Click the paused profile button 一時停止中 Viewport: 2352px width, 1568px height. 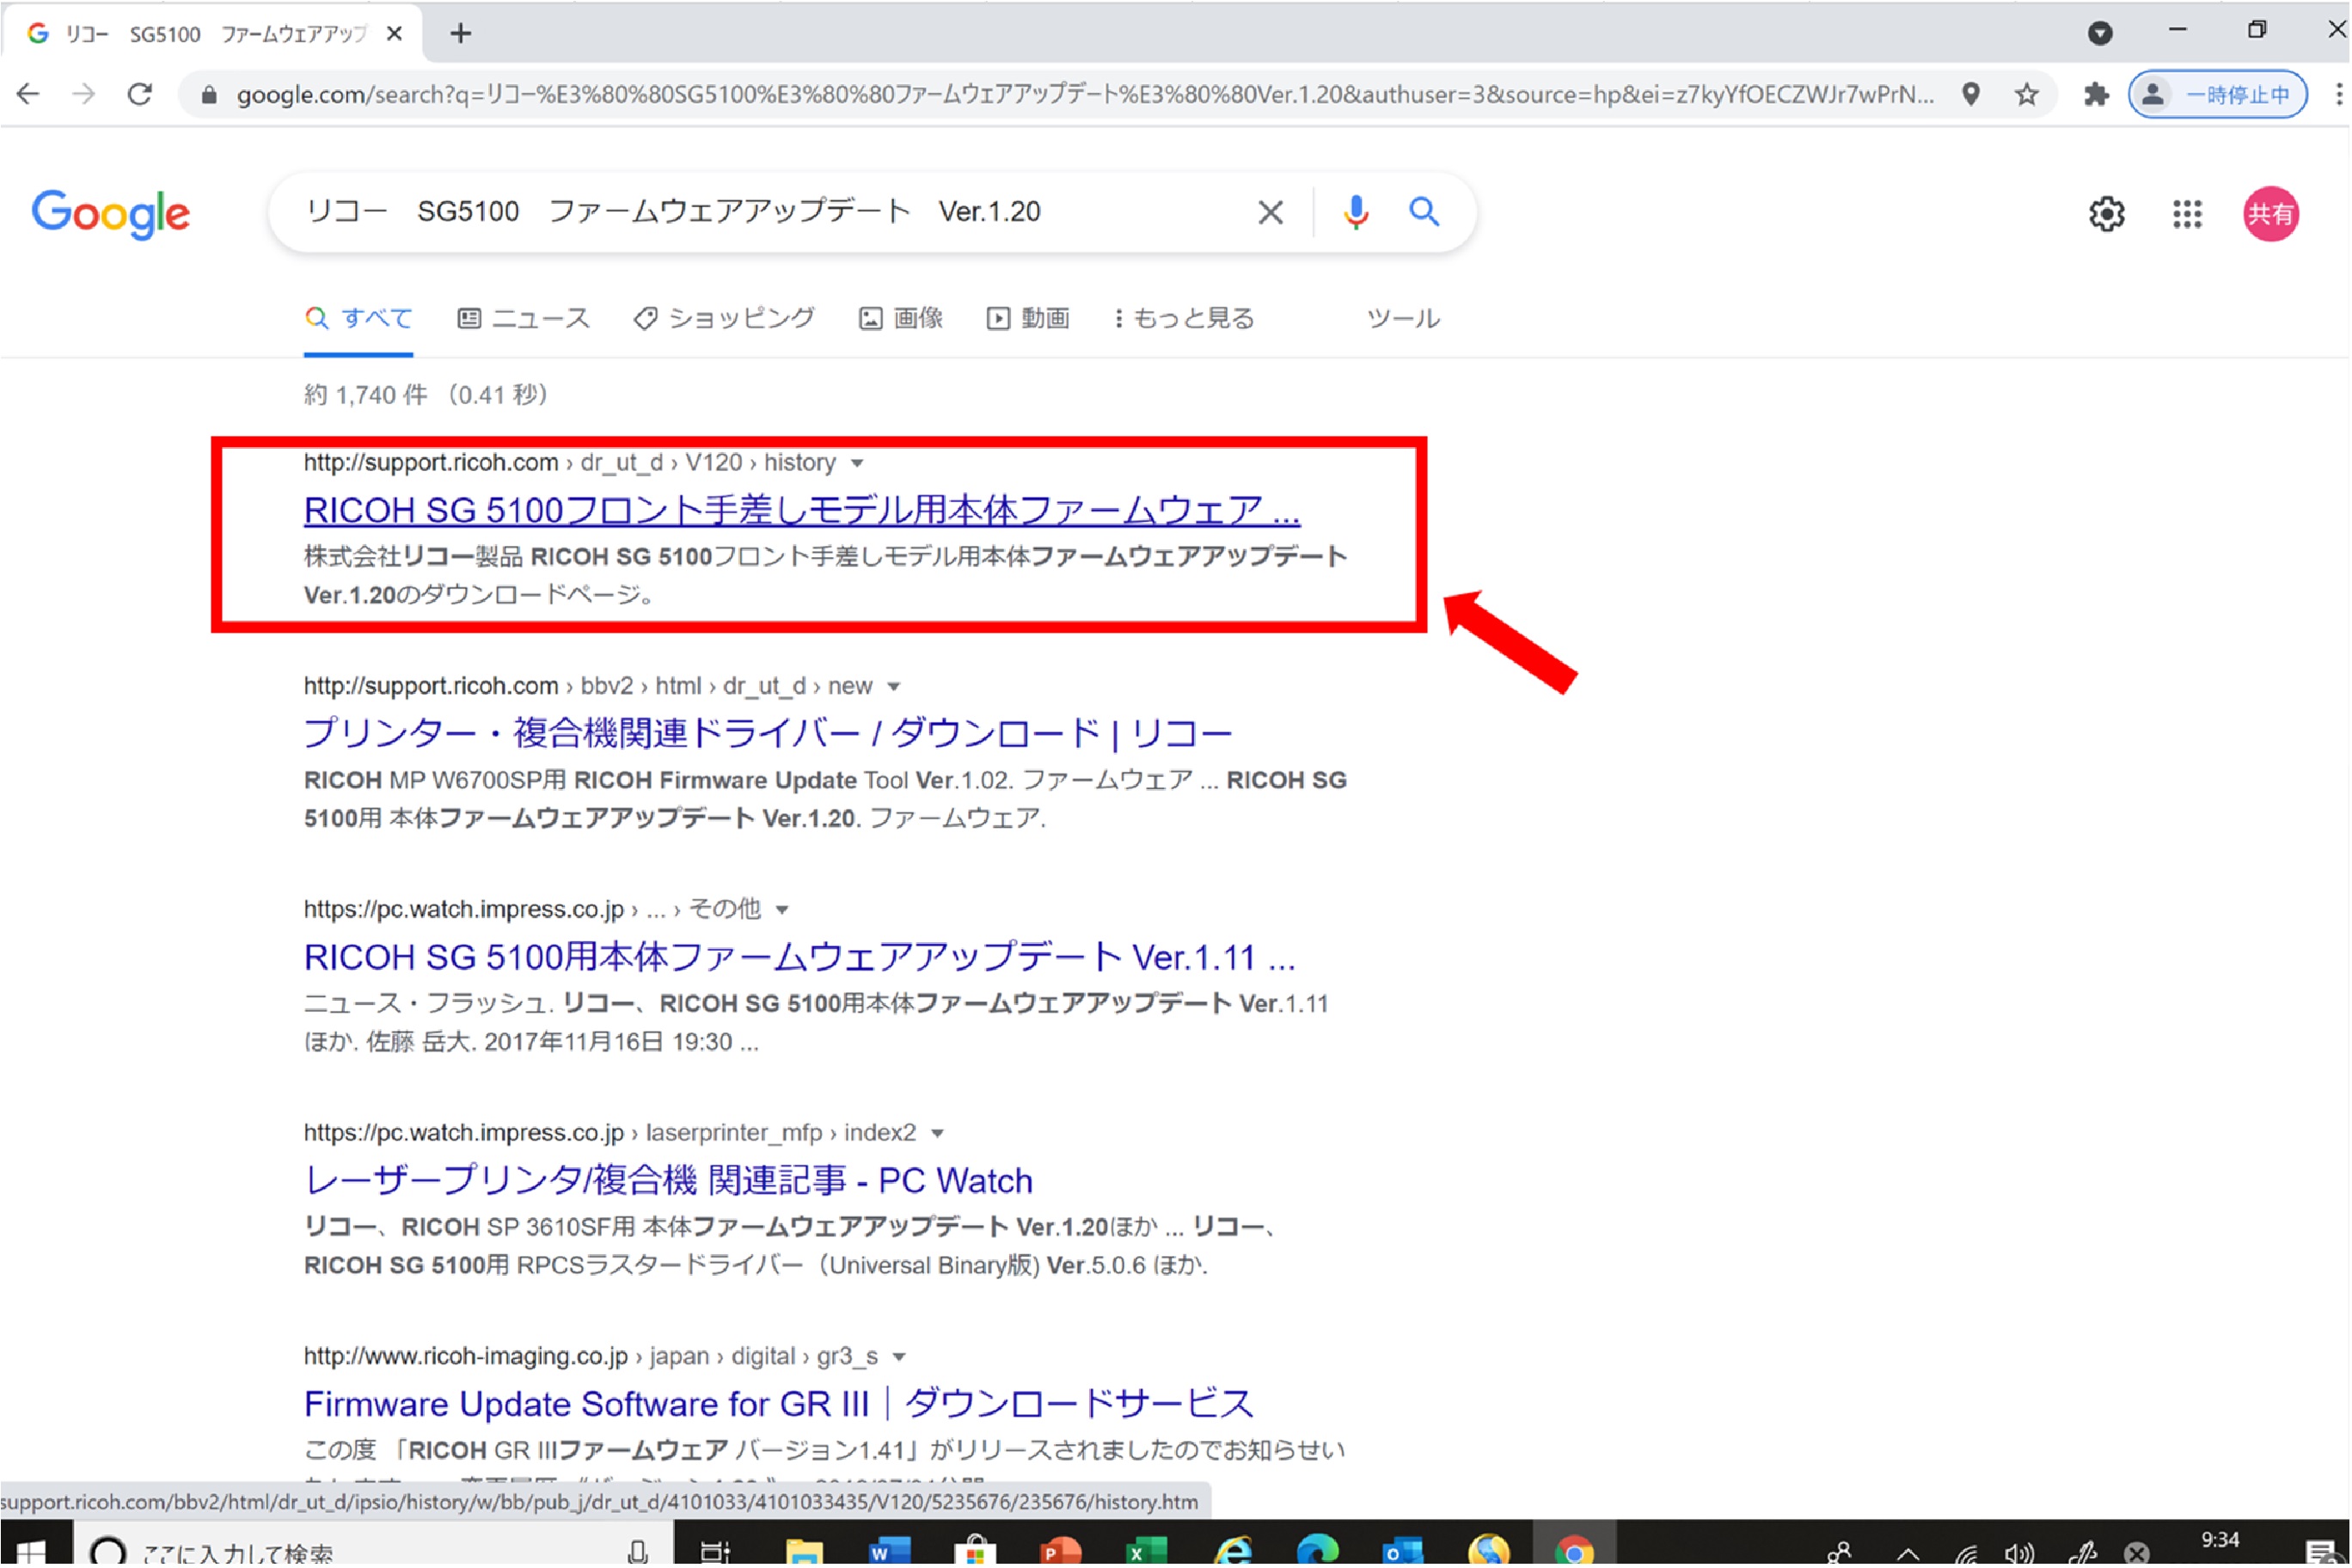pos(2218,95)
